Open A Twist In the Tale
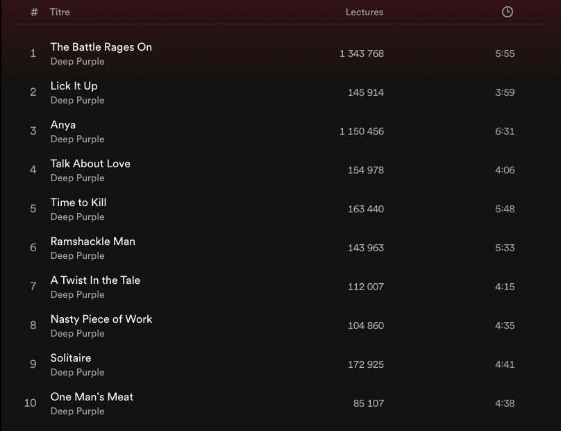The height and width of the screenshot is (431, 561). tap(95, 280)
